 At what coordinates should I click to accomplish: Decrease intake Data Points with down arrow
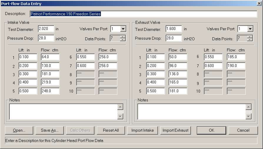point(123,40)
